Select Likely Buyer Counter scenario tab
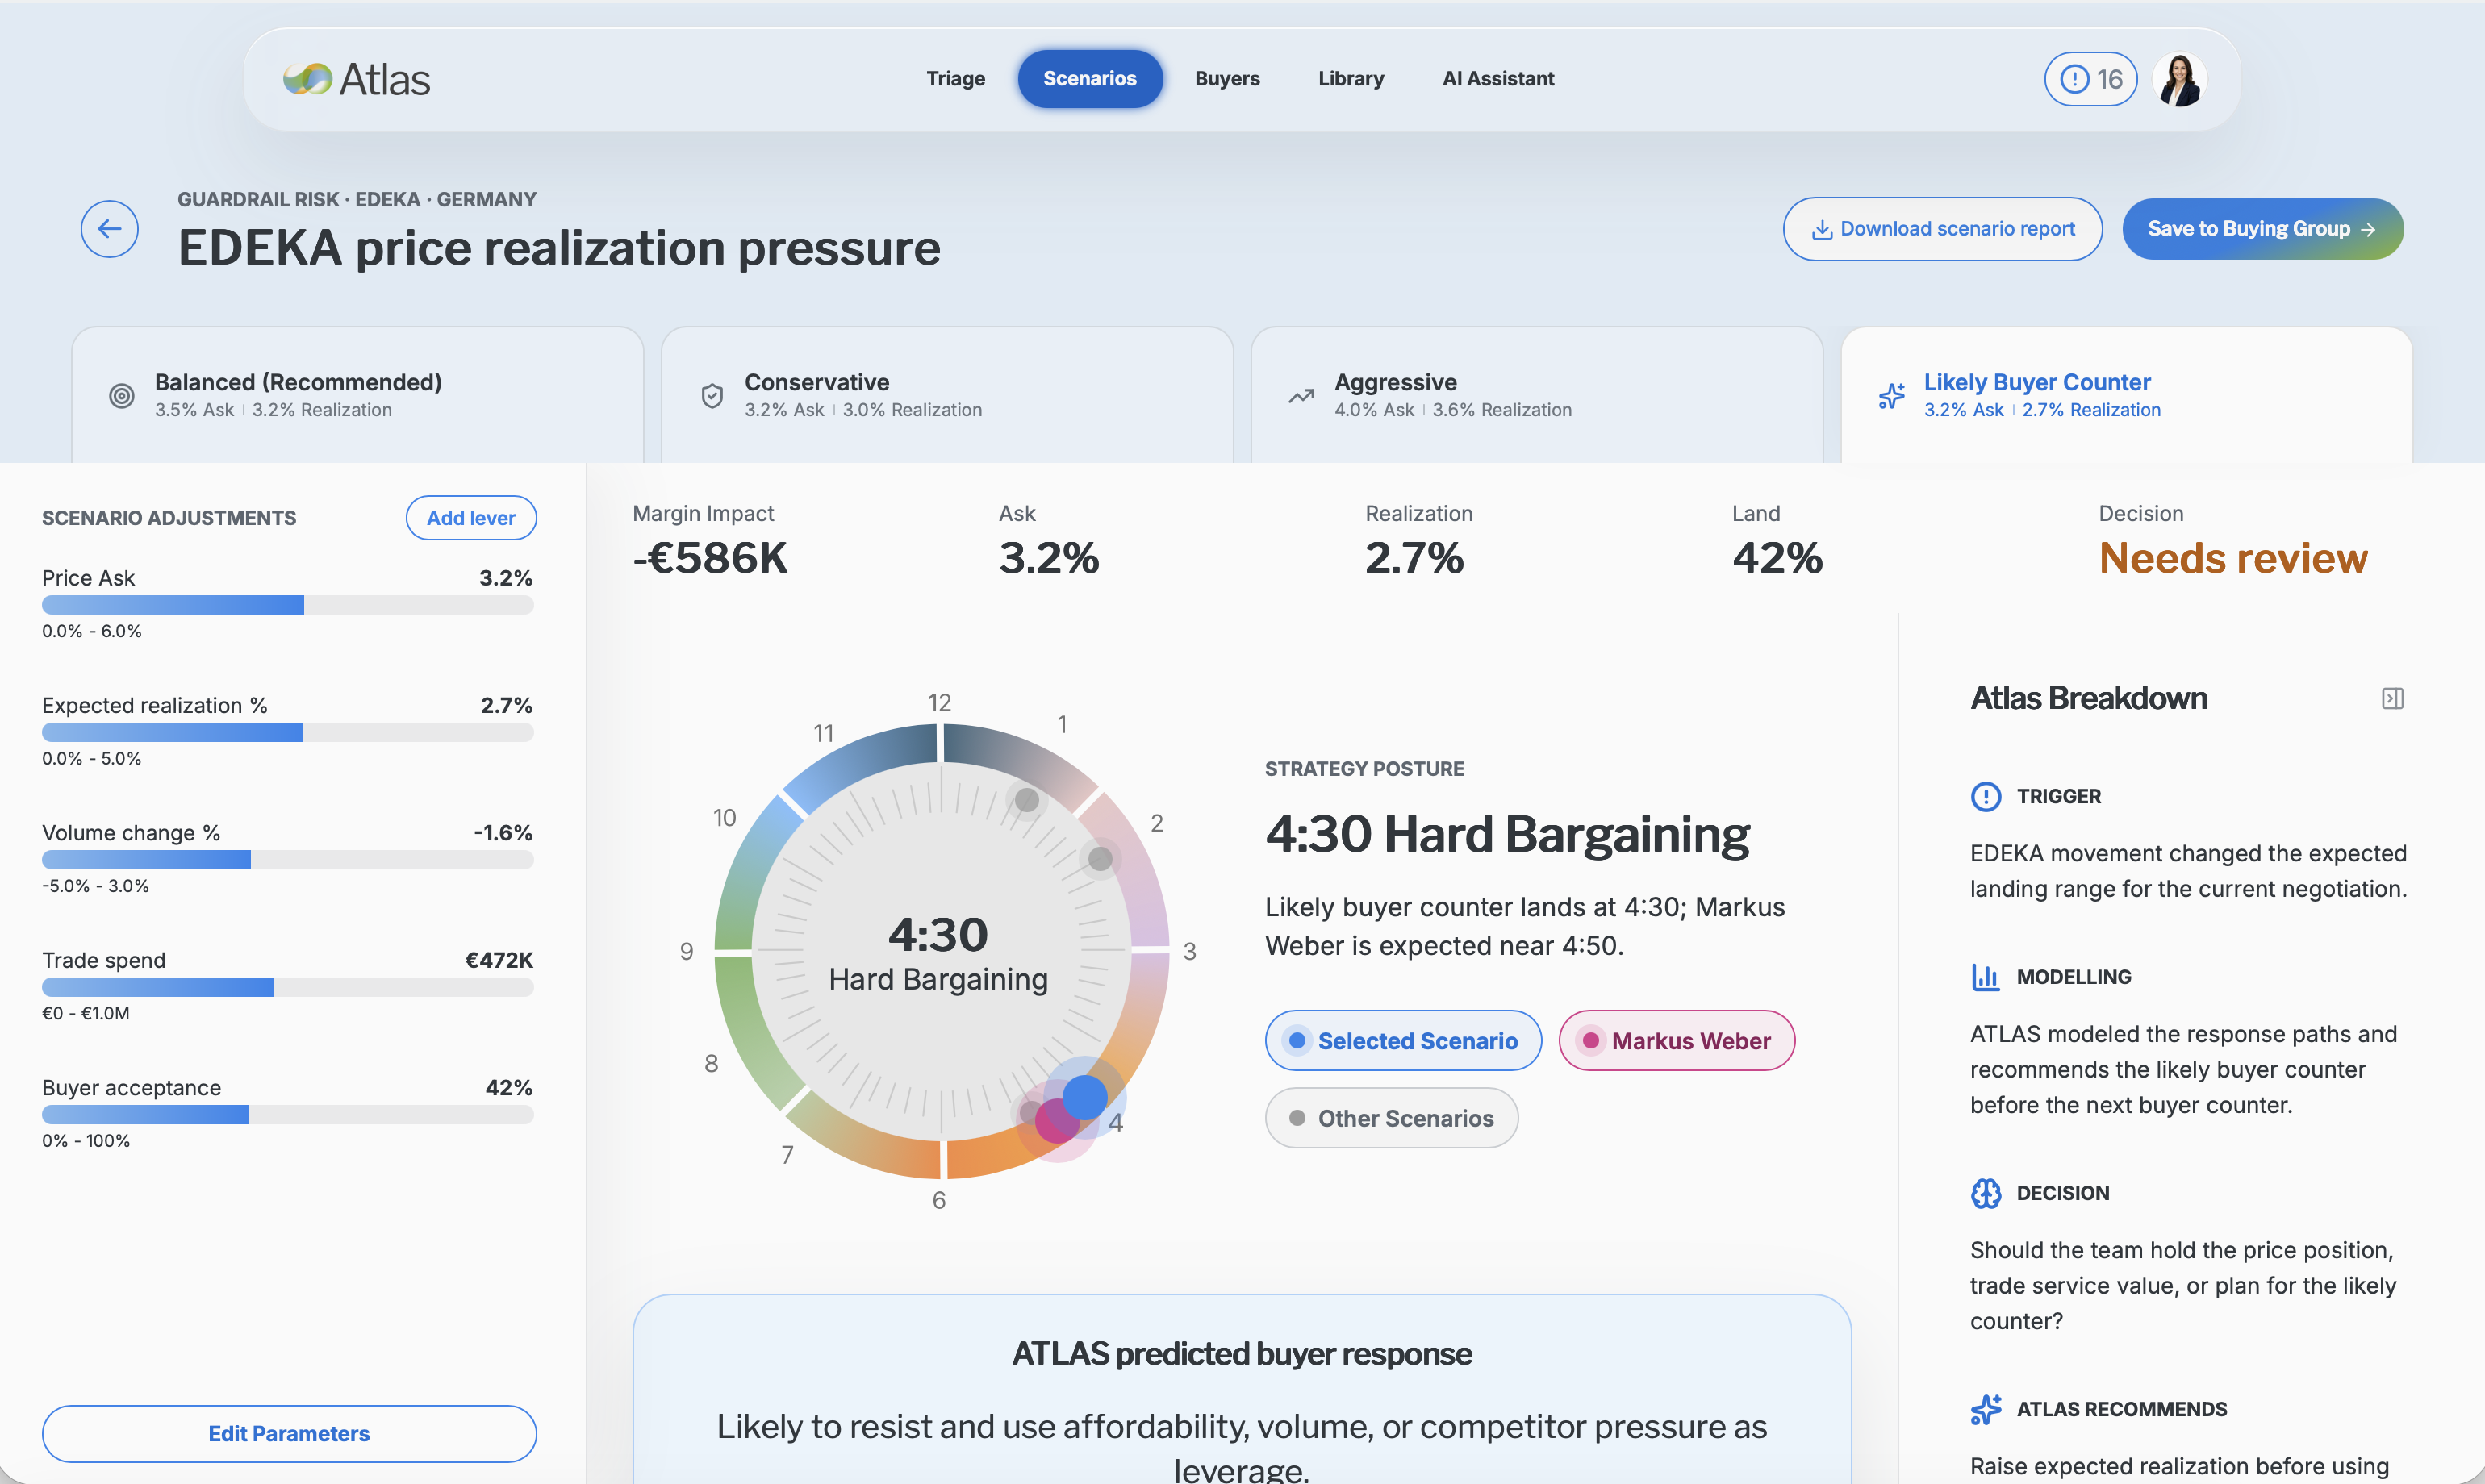2485x1484 pixels. [x=2127, y=395]
